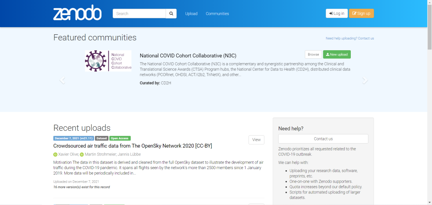
Task: Click '16 more version(s) exist for this record'
Action: [82, 187]
